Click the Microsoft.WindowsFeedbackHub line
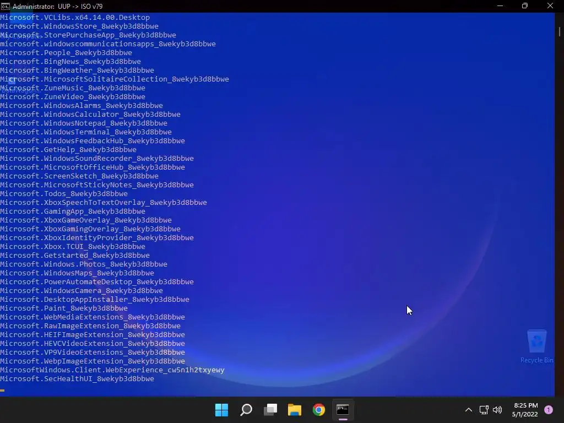This screenshot has width=564, height=423. (93, 140)
